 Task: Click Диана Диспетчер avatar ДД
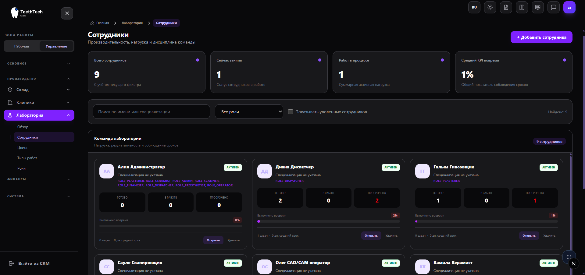[x=265, y=171]
